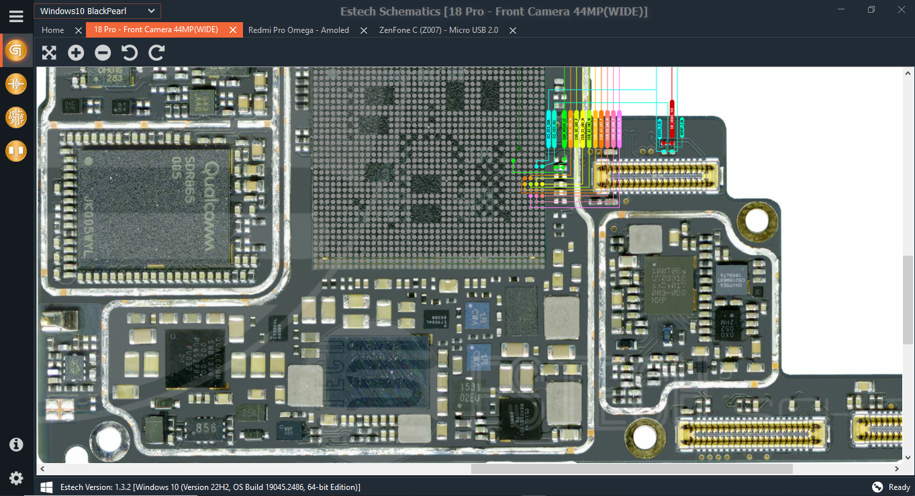Close the Home tab
Viewport: 915px width, 496px height.
(x=79, y=30)
